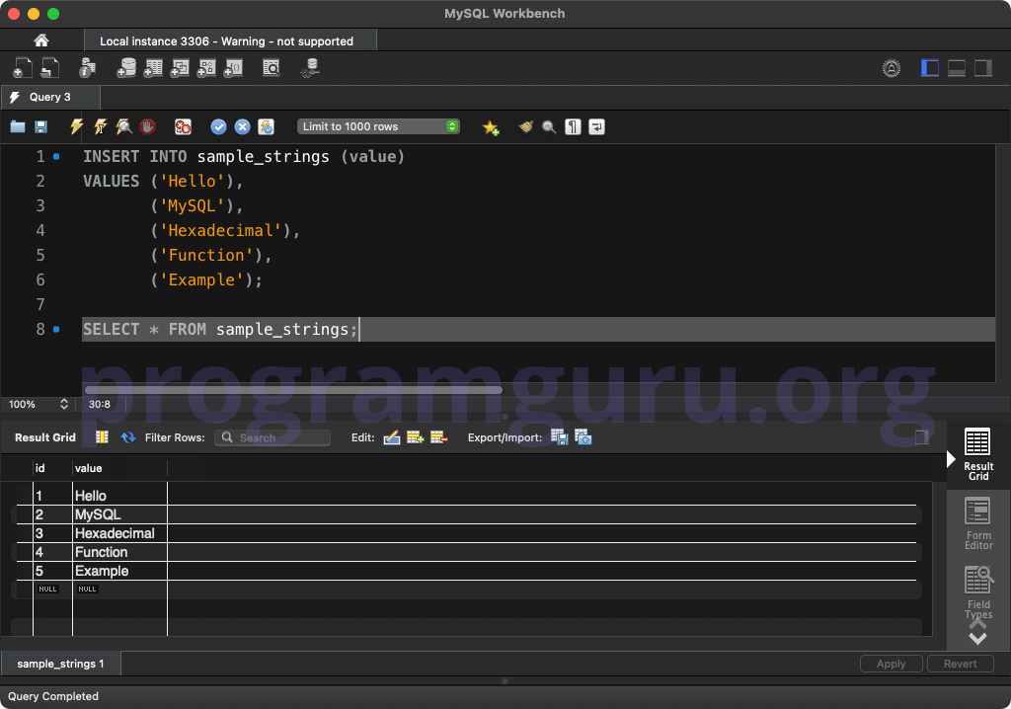This screenshot has width=1011, height=709.
Task: Reconnect to DBMS icon
Action: [x=310, y=68]
